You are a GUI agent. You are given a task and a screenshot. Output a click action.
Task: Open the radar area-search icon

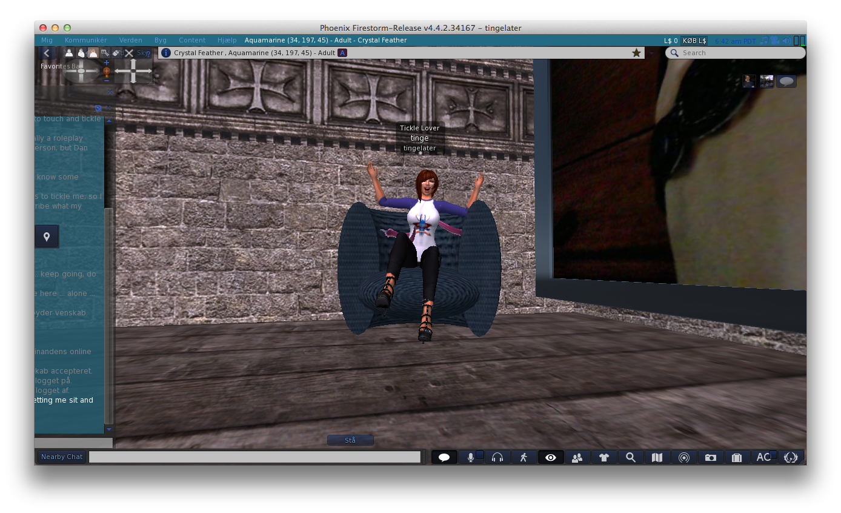(684, 457)
